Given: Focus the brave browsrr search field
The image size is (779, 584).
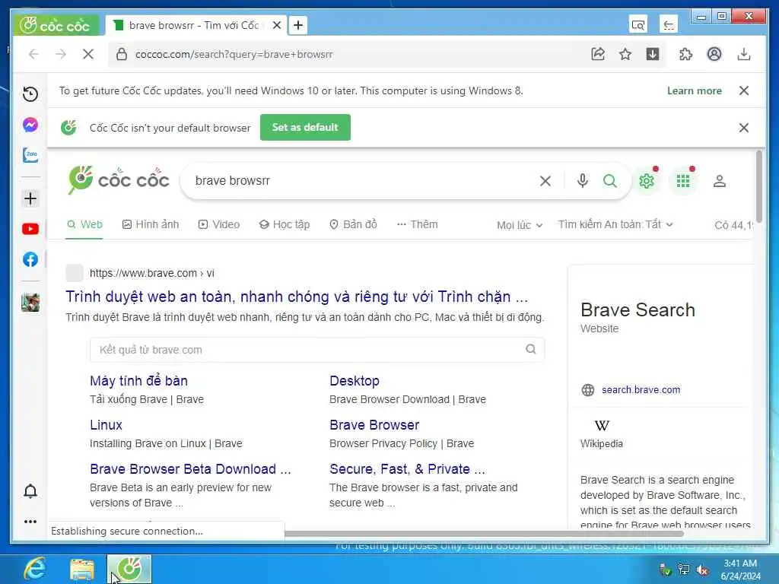Looking at the screenshot, I should click(363, 181).
